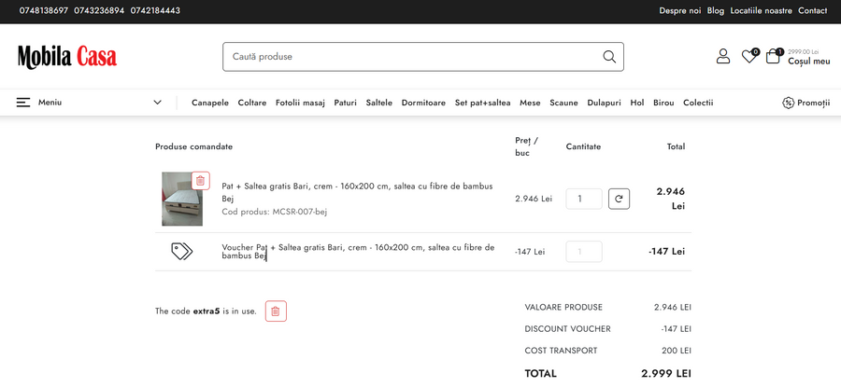This screenshot has height=387, width=841.
Task: Click the Promoții percent badge icon
Action: [x=788, y=103]
